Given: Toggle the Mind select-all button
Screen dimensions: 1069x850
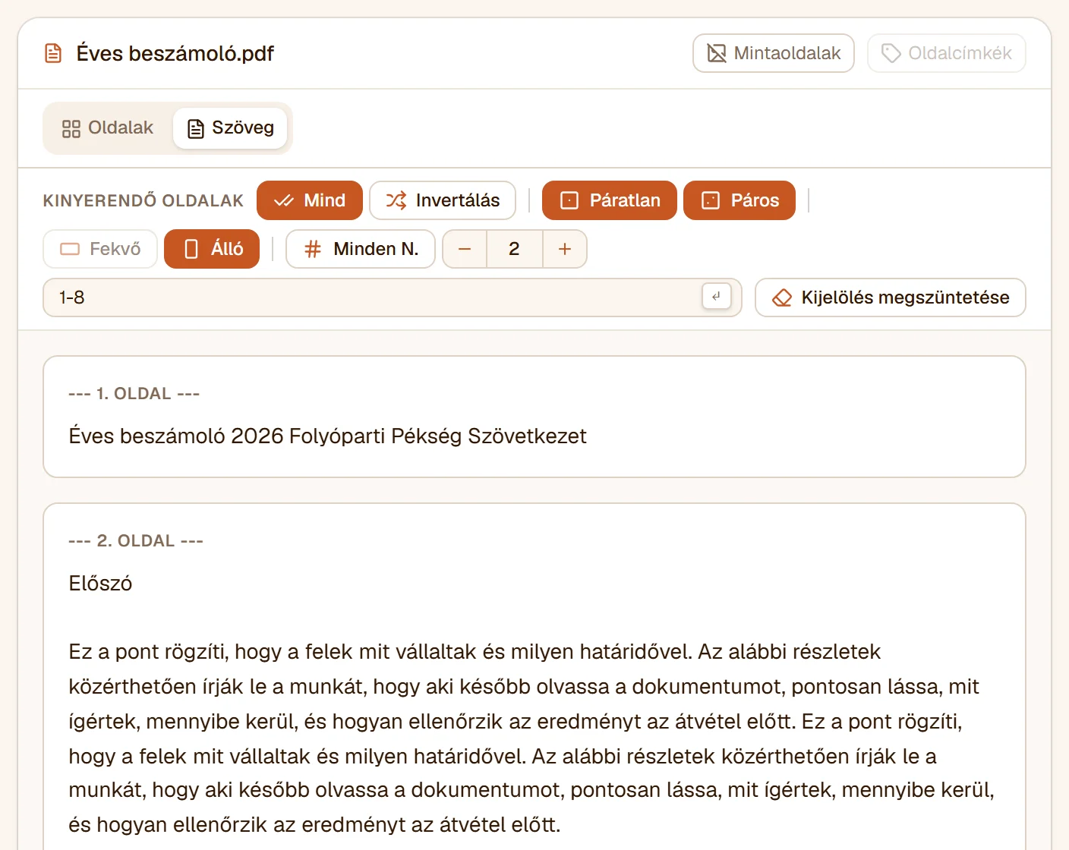Looking at the screenshot, I should coord(310,200).
